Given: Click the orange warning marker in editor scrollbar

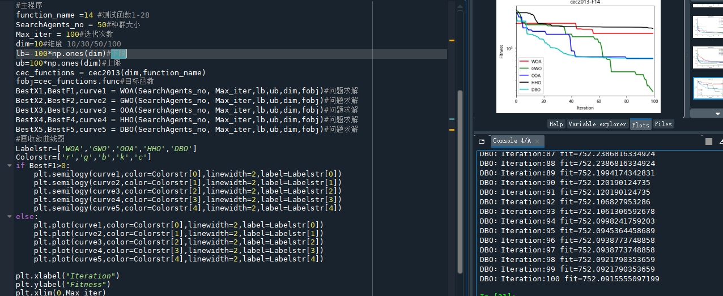Looking at the screenshot, I should point(452,40).
